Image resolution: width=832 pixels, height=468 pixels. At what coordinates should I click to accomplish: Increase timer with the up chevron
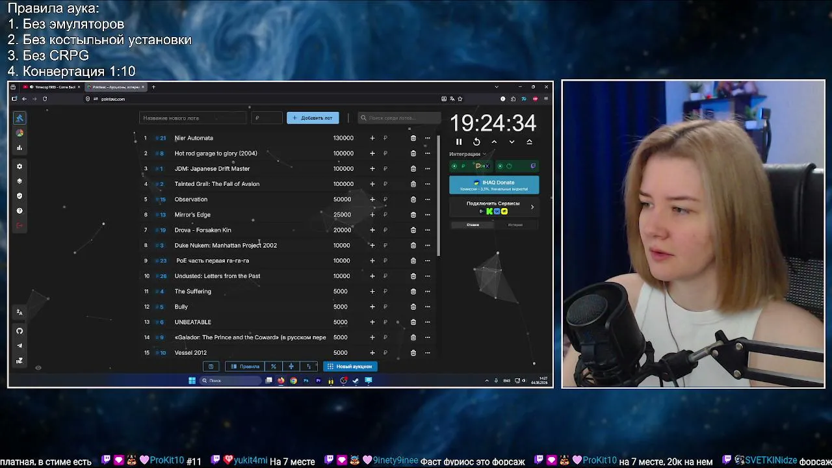point(494,142)
